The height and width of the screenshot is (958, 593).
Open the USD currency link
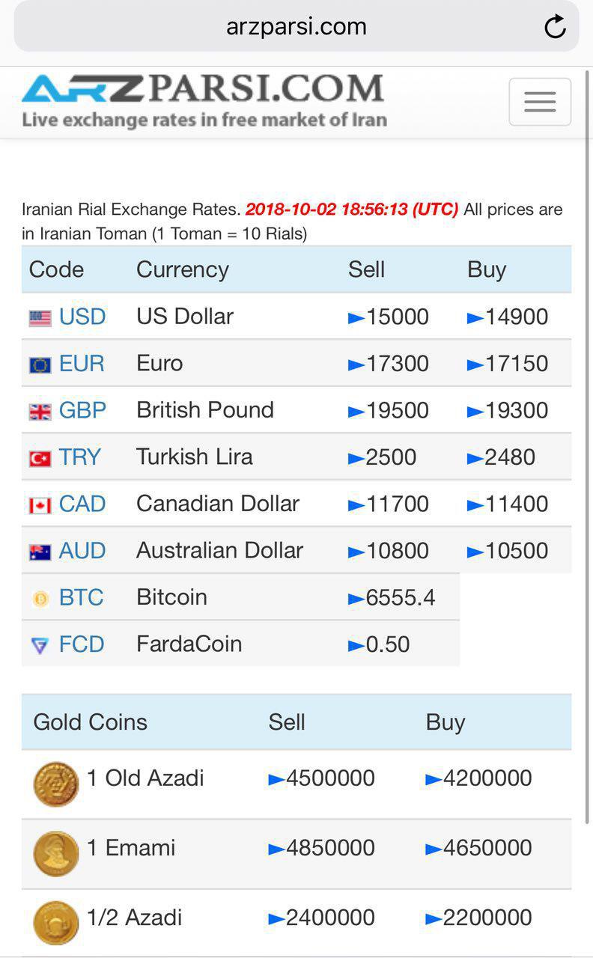[x=82, y=317]
